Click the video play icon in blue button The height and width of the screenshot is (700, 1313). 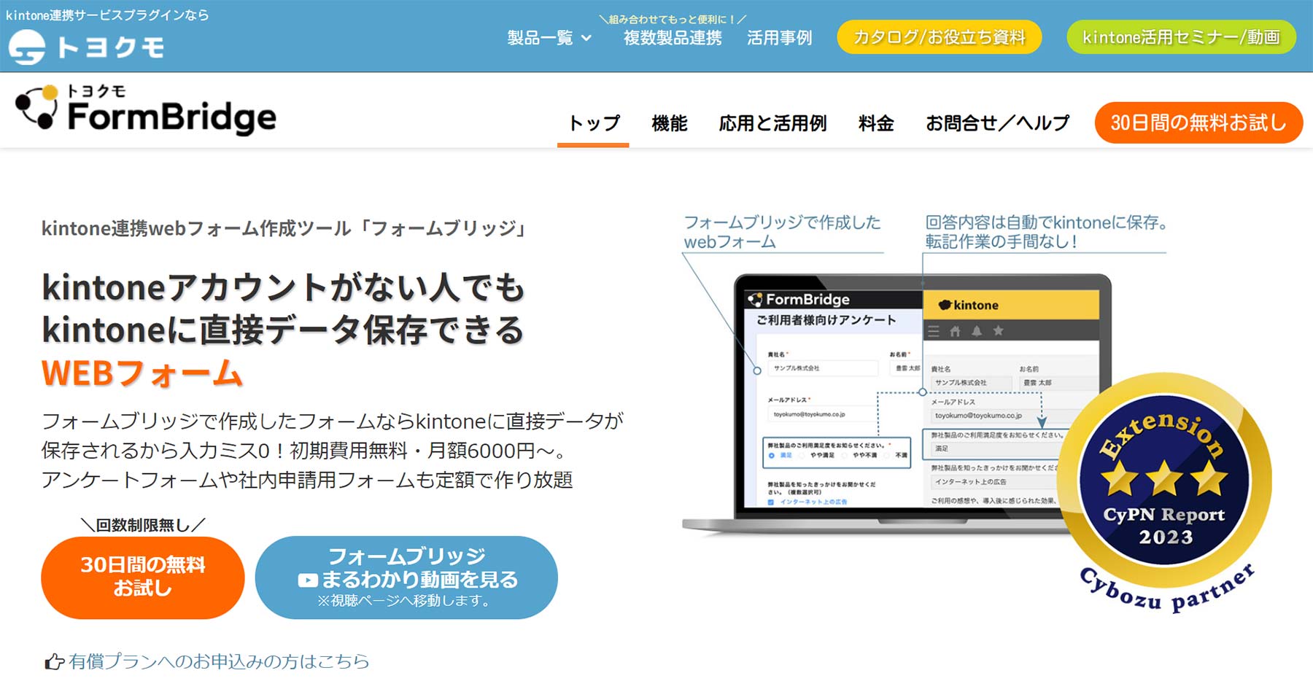308,580
